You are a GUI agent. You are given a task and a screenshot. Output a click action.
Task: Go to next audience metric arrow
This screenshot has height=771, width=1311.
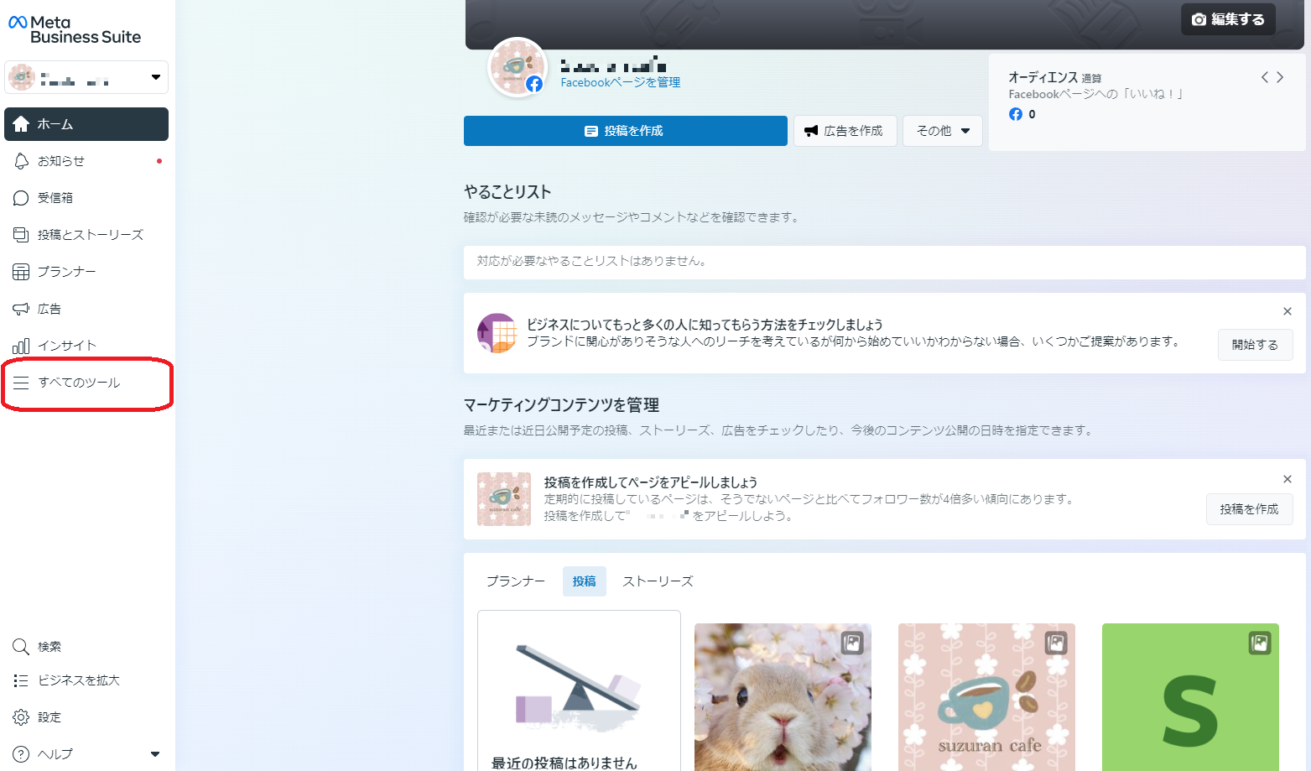click(x=1280, y=77)
